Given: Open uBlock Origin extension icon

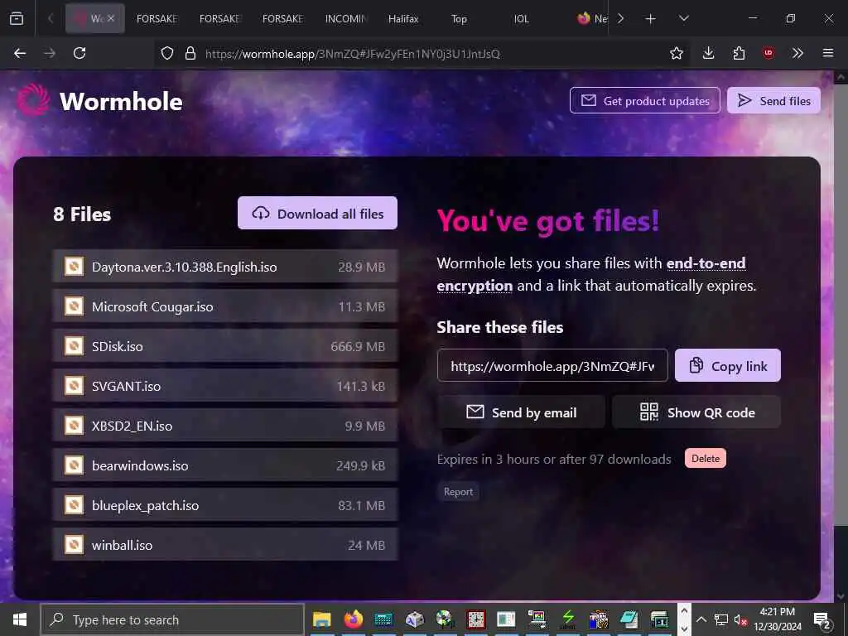Looking at the screenshot, I should (768, 53).
